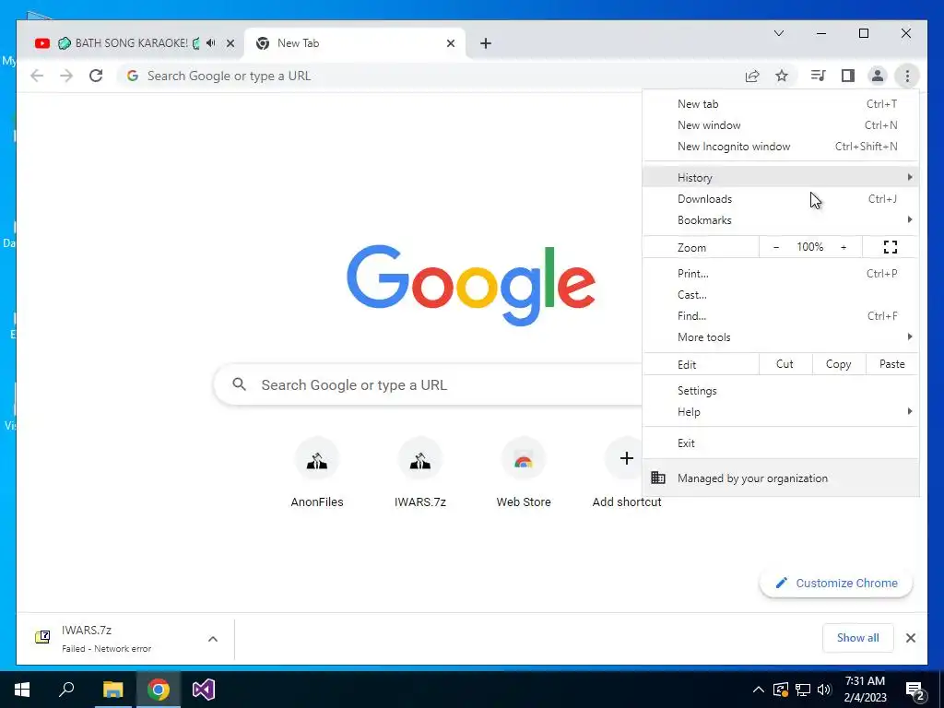Screen dimensions: 944x708
Task: Close the Chrome three-dot menu button
Action: point(907,76)
